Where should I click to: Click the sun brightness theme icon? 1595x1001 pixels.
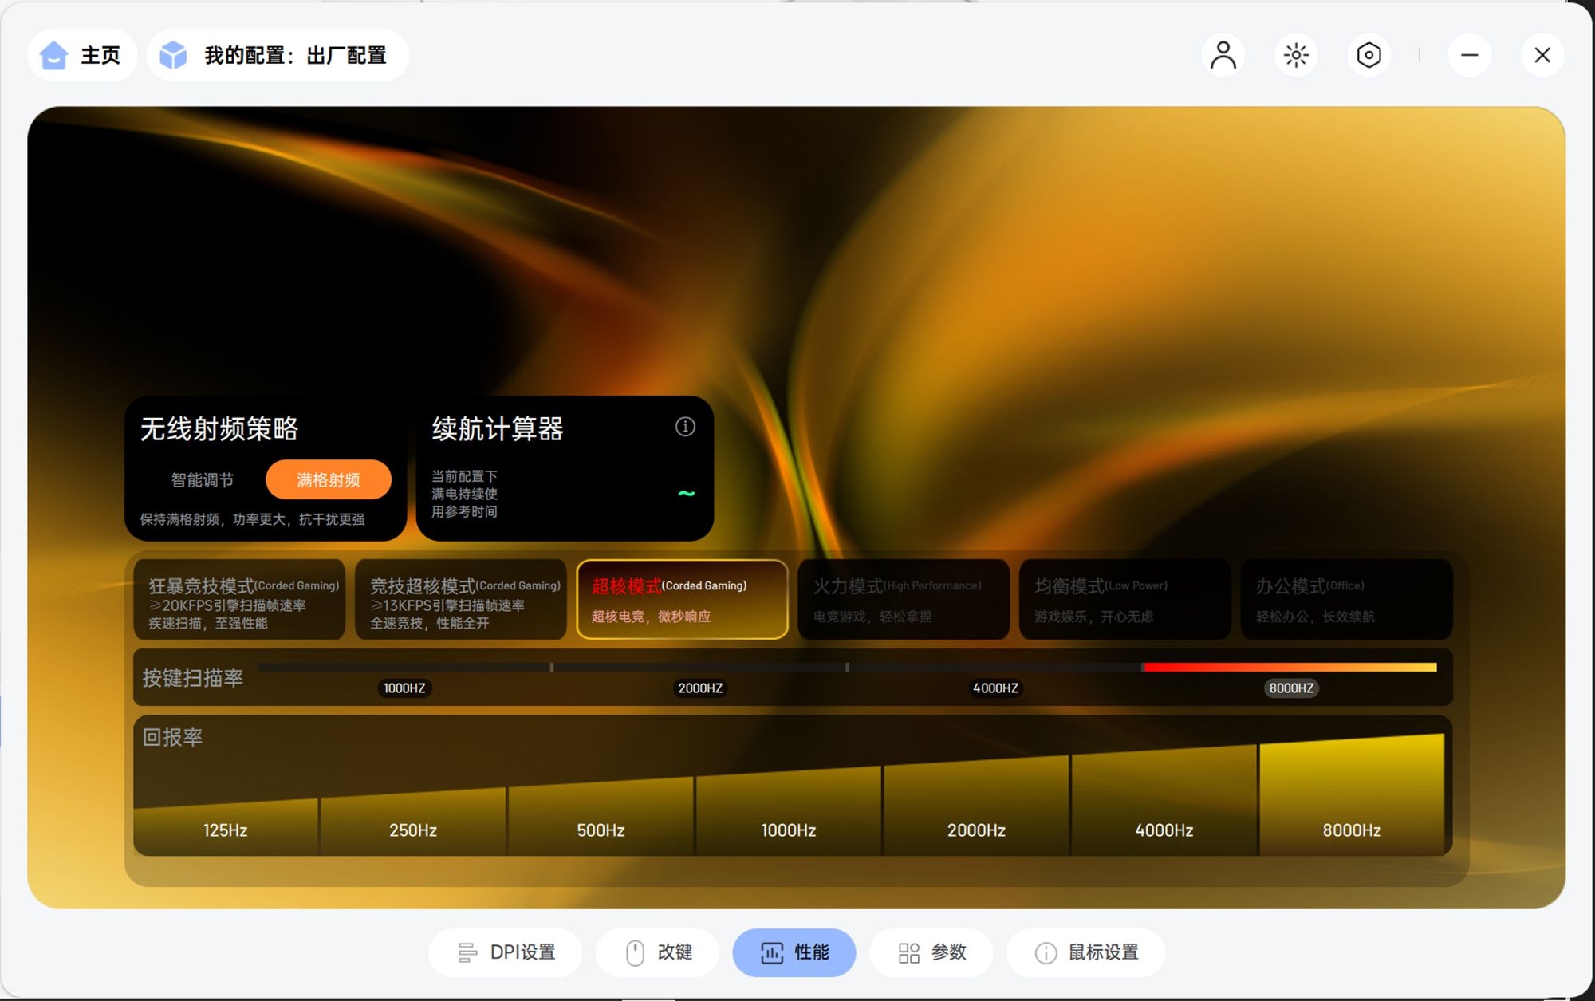coord(1296,55)
